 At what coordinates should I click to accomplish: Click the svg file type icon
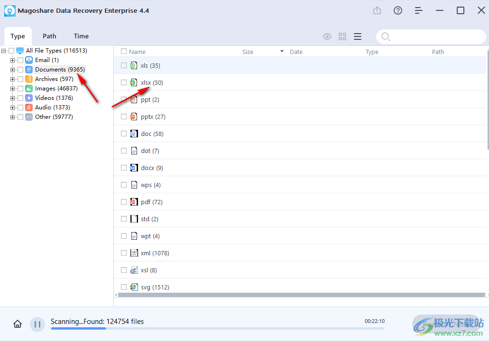tap(134, 287)
